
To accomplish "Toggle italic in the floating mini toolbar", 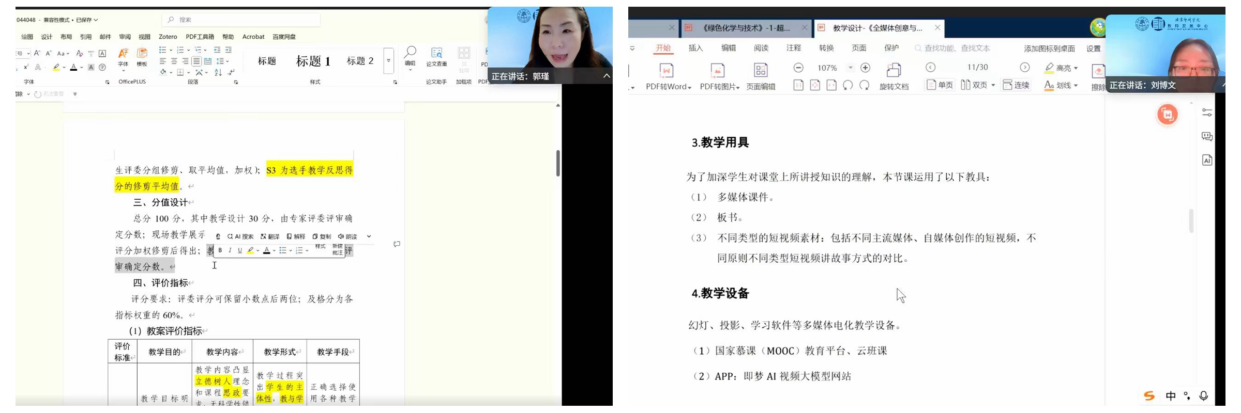I will [230, 250].
